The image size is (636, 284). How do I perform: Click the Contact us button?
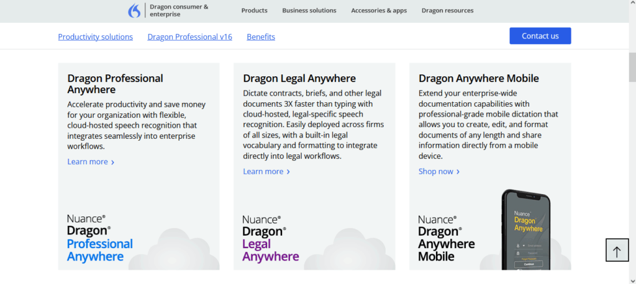pos(540,35)
